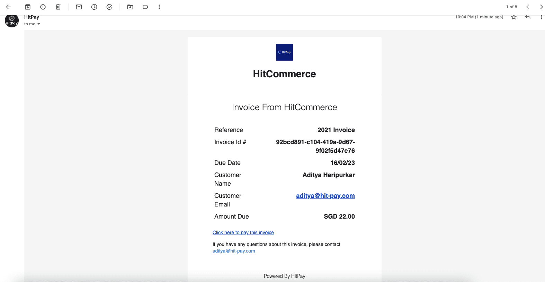Click the HitCommerce heading
Image resolution: width=545 pixels, height=282 pixels.
[285, 74]
